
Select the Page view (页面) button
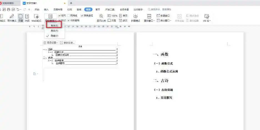click(x=21, y=18)
